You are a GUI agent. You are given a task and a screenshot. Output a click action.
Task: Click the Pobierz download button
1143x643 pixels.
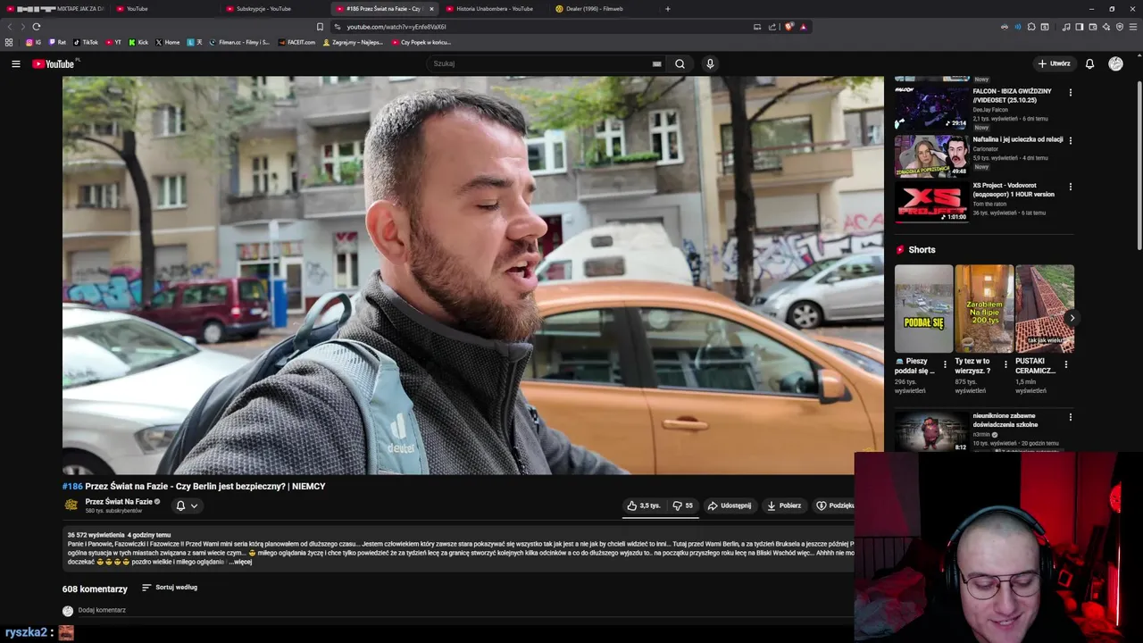pyautogui.click(x=784, y=505)
